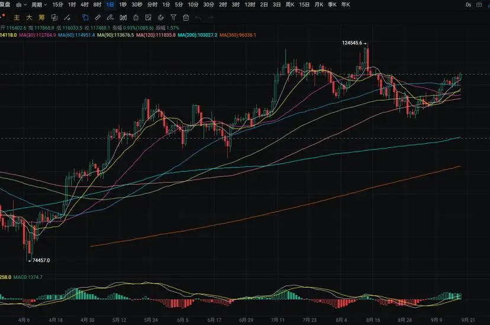Toggle the 大 large-order indicator
This screenshot has height=325, width=490.
(29, 18)
